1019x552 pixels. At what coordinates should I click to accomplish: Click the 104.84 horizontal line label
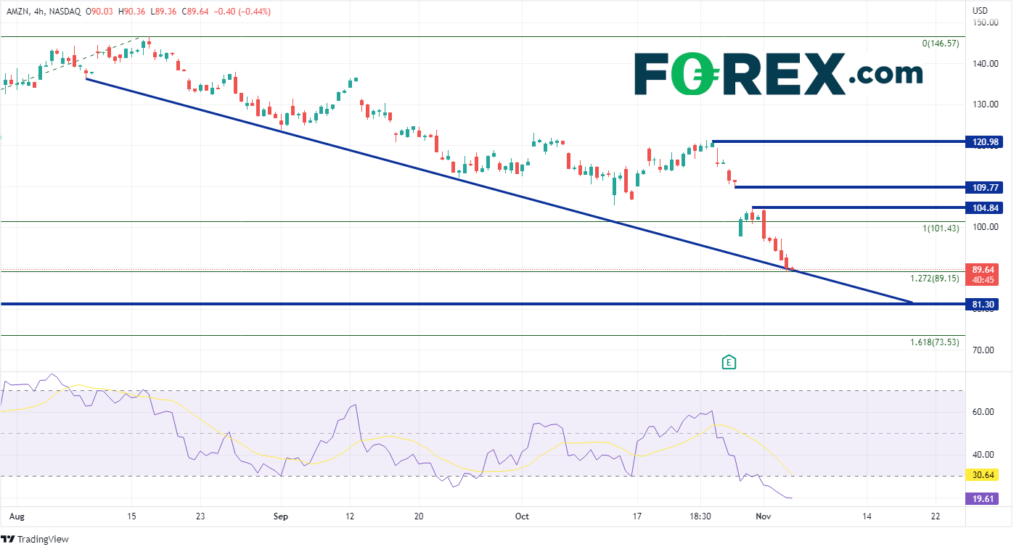[x=984, y=208]
